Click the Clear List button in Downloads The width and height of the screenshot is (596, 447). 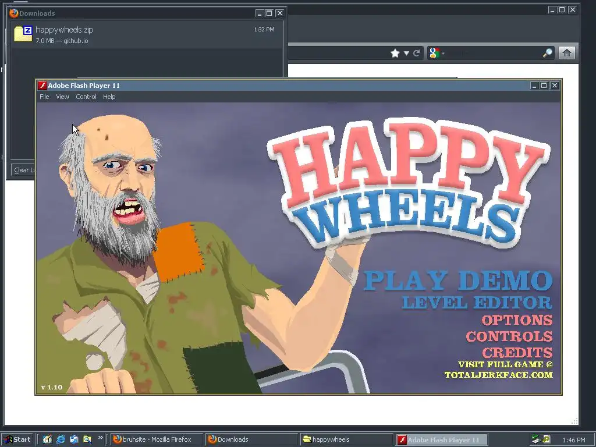point(23,170)
